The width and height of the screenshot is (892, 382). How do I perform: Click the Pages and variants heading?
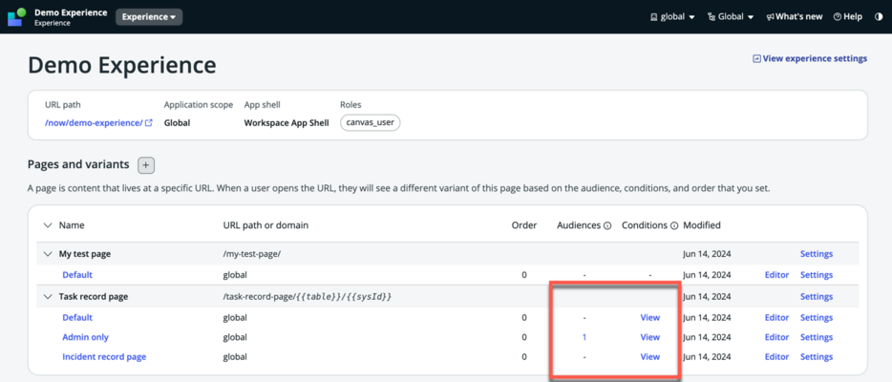pyautogui.click(x=78, y=165)
